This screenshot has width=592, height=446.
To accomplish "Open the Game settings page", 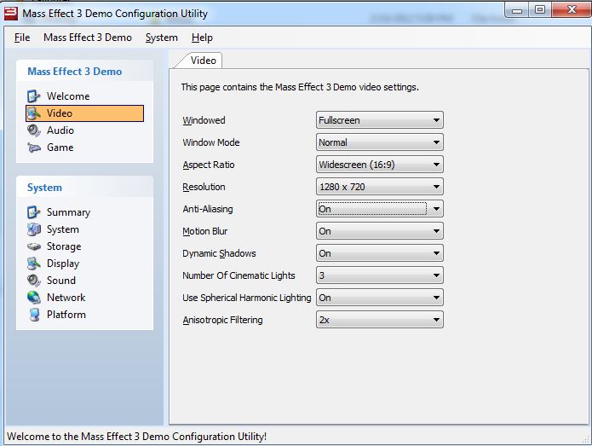I will pos(60,148).
